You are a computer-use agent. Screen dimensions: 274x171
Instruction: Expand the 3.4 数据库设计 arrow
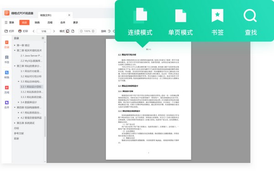click(x=19, y=102)
